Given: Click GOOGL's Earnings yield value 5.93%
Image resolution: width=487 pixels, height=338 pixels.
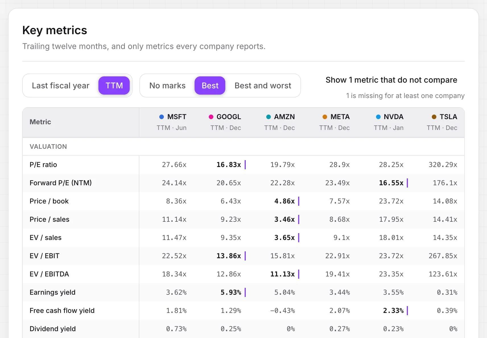Looking at the screenshot, I should (231, 292).
